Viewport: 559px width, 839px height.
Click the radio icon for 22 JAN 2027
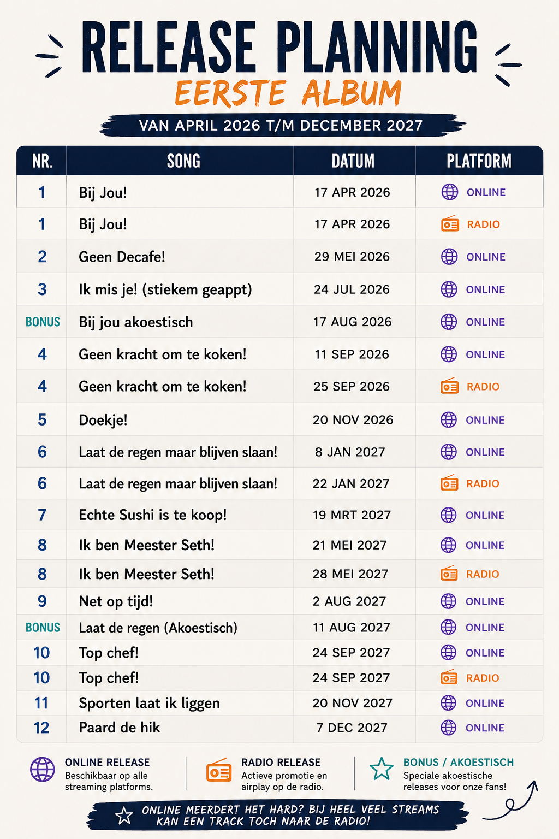click(449, 483)
